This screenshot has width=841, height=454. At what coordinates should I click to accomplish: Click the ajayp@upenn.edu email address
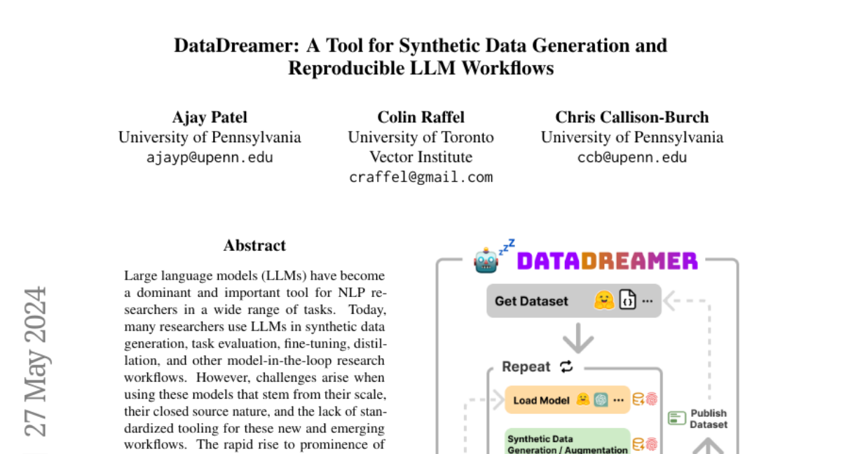[210, 157]
